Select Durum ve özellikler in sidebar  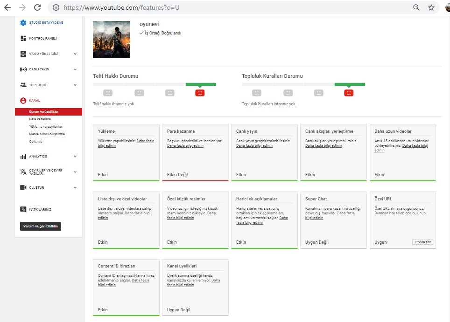pyautogui.click(x=49, y=112)
